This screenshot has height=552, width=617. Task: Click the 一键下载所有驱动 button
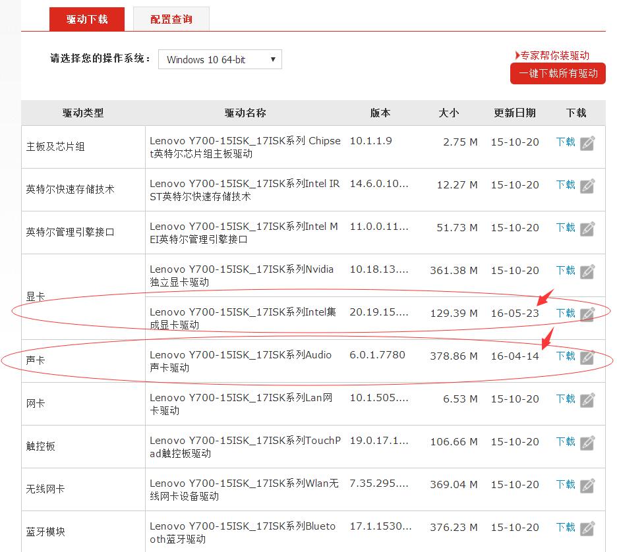[558, 74]
